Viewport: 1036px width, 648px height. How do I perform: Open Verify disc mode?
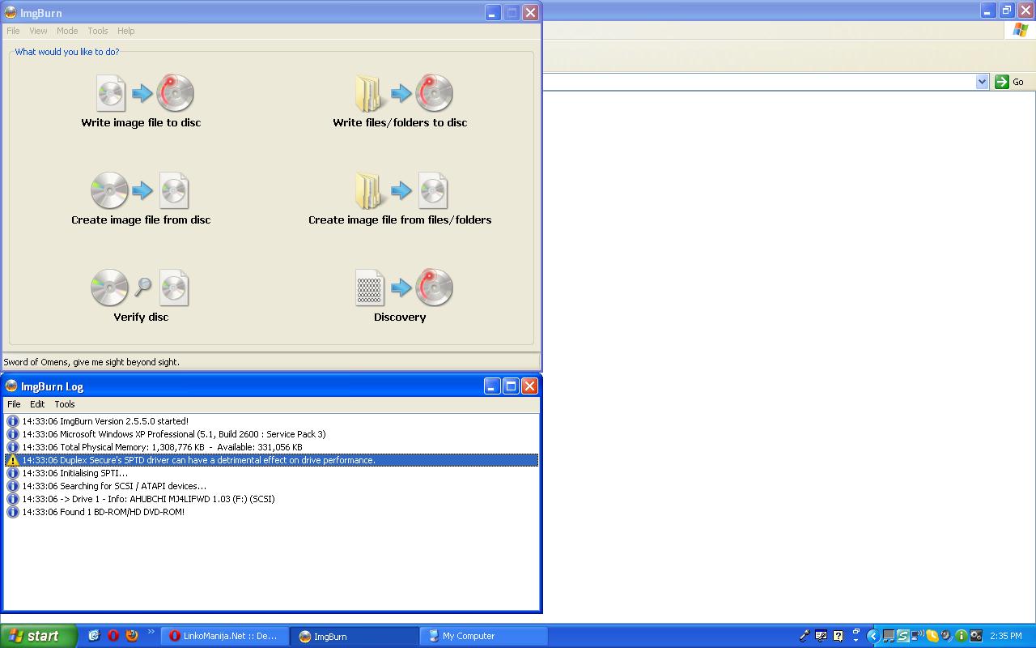coord(140,288)
